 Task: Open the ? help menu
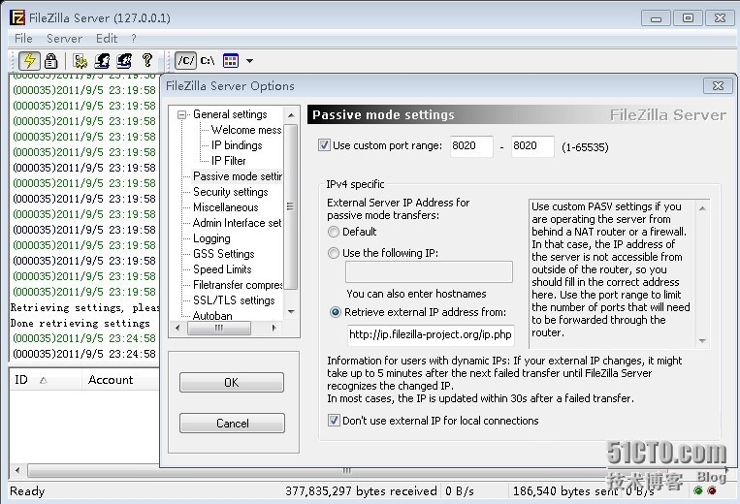click(134, 38)
